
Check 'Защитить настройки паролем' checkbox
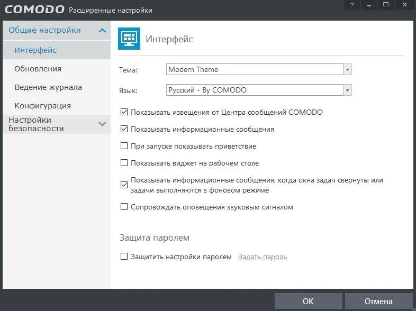[x=124, y=257]
